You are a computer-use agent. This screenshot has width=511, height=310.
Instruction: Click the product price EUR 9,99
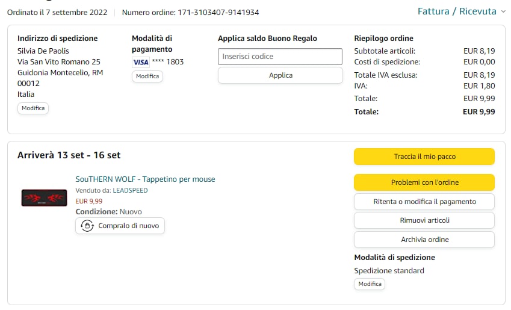pos(89,201)
